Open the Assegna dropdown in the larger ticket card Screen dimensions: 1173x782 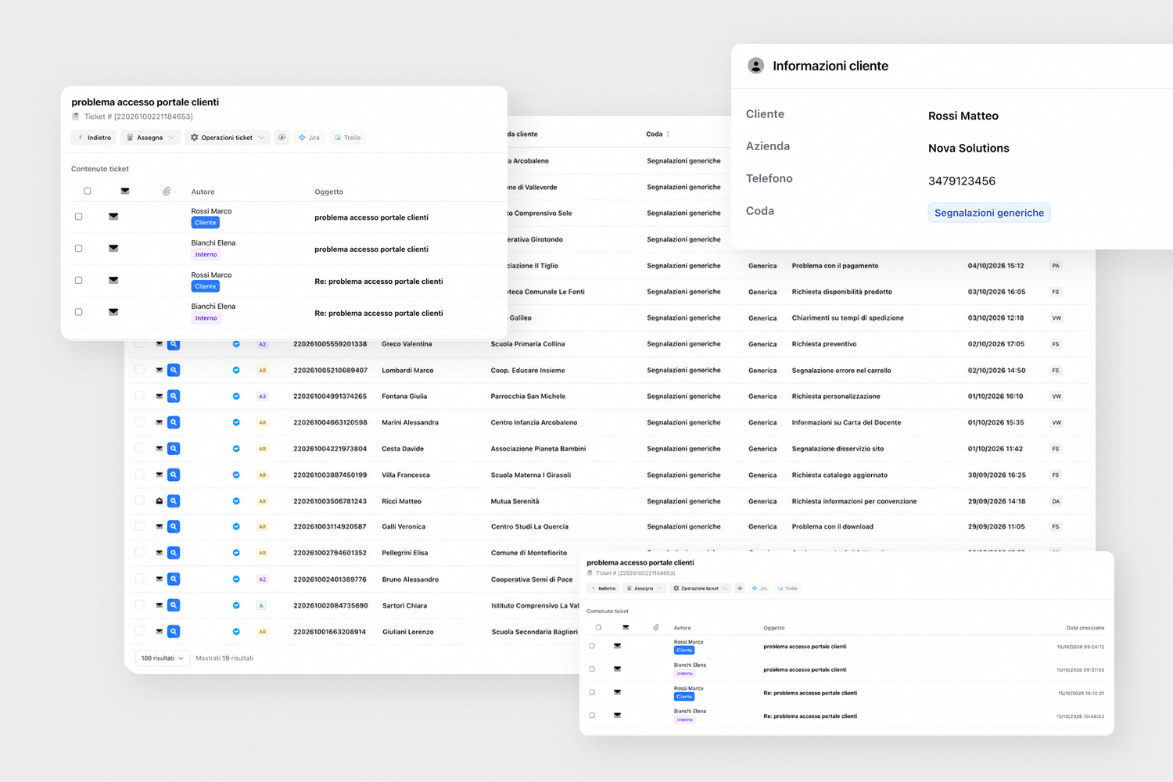150,138
